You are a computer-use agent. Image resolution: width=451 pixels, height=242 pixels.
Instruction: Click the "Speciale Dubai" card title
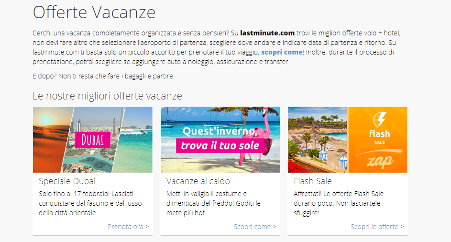coord(67,181)
